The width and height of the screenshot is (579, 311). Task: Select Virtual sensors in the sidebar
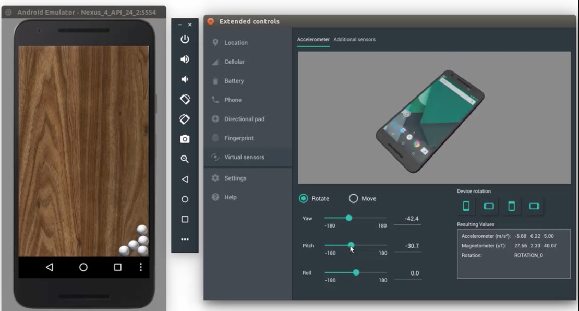pos(248,158)
